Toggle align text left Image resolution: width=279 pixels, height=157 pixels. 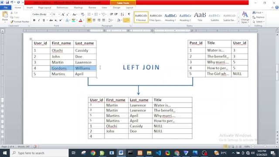pyautogui.click(x=89, y=20)
